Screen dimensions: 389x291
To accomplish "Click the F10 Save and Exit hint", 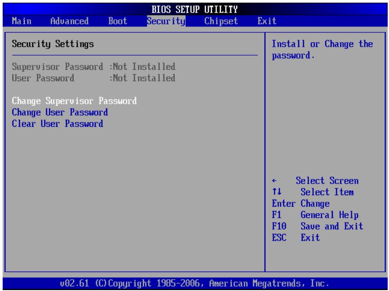I will [317, 226].
